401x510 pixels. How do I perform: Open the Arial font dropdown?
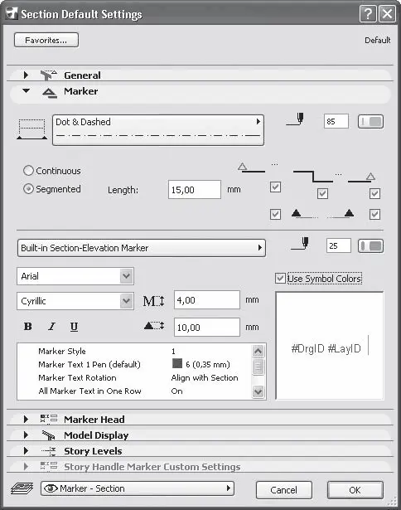click(75, 276)
